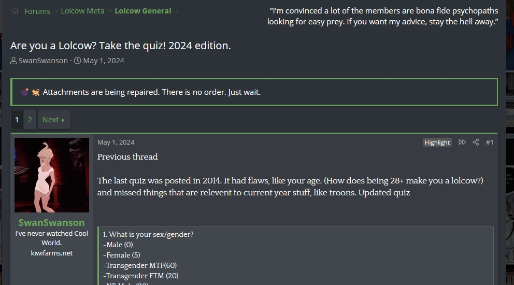Screen dimensions: 514x285
Task: Click the share icon on post #1
Action: coord(476,142)
